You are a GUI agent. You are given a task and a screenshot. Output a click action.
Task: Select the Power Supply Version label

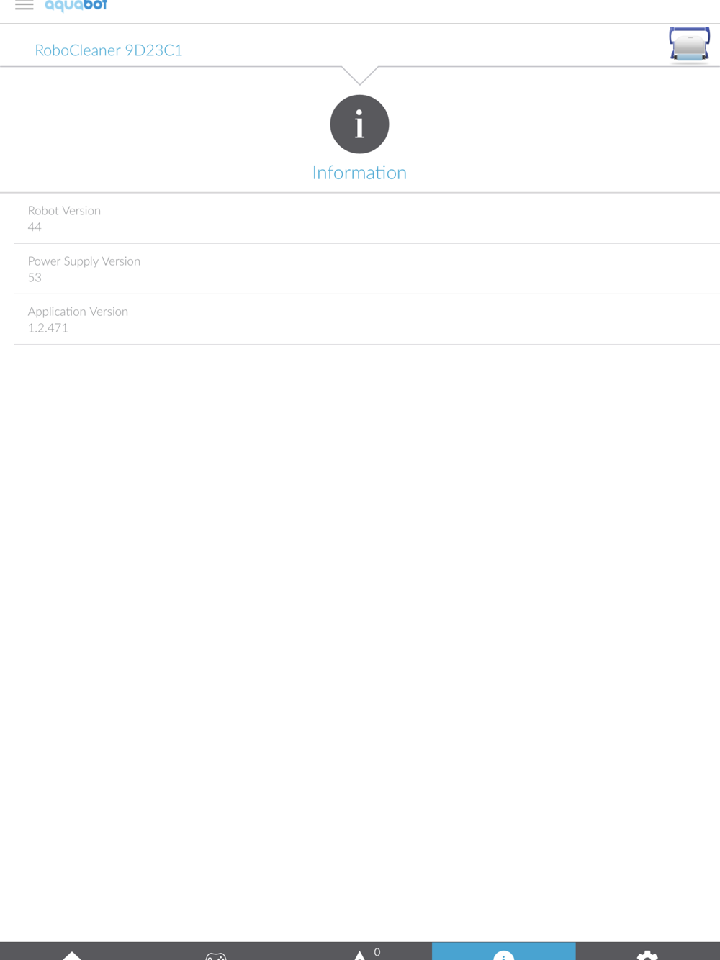(84, 261)
